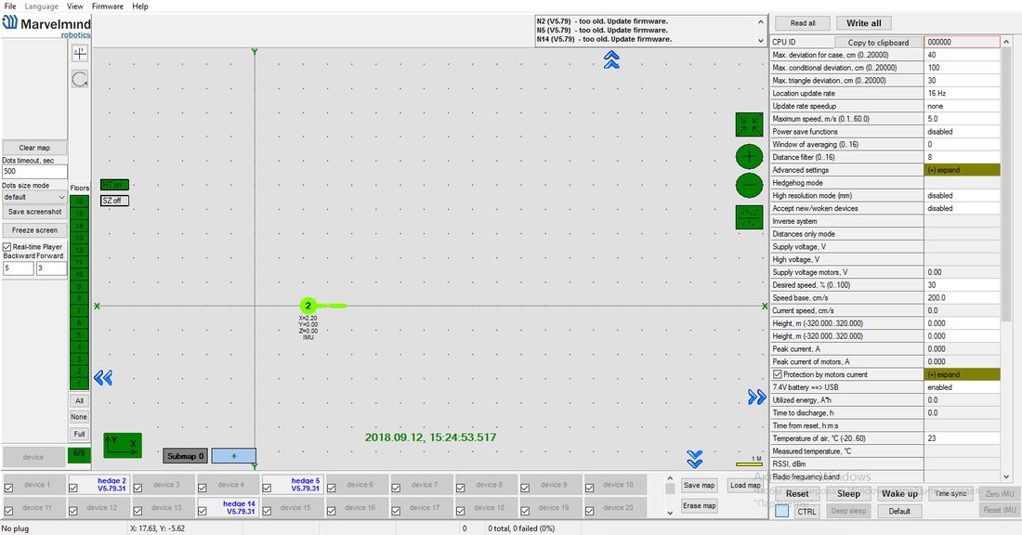The image size is (1022, 535).
Task: Click the green zoom in plus icon
Action: point(749,157)
